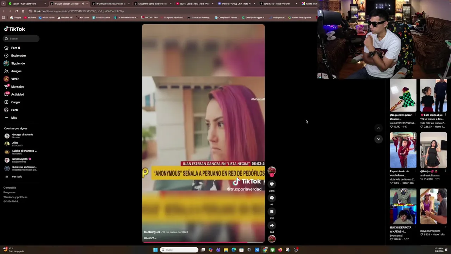The width and height of the screenshot is (451, 254).
Task: Open Amigos page
Action: (13, 71)
